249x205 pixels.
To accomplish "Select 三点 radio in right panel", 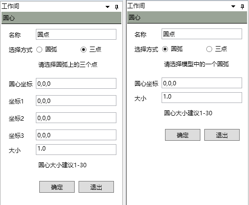I will 209,49.
